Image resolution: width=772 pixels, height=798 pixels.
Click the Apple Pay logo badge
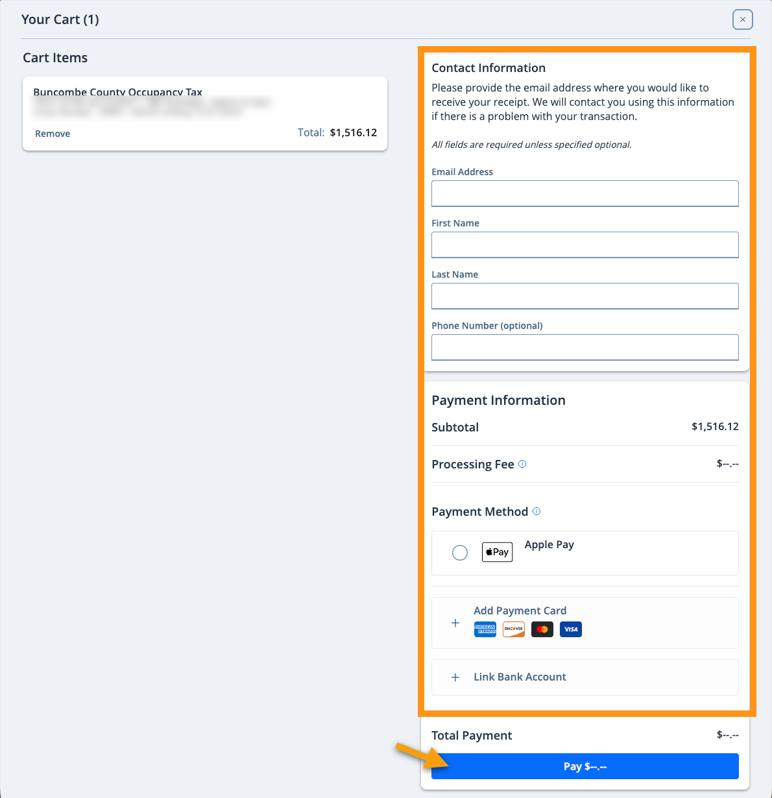tap(497, 552)
